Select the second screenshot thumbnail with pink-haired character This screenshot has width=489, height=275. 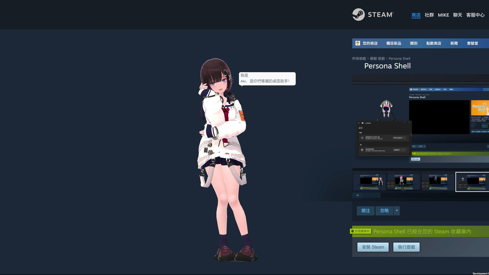pyautogui.click(x=404, y=182)
